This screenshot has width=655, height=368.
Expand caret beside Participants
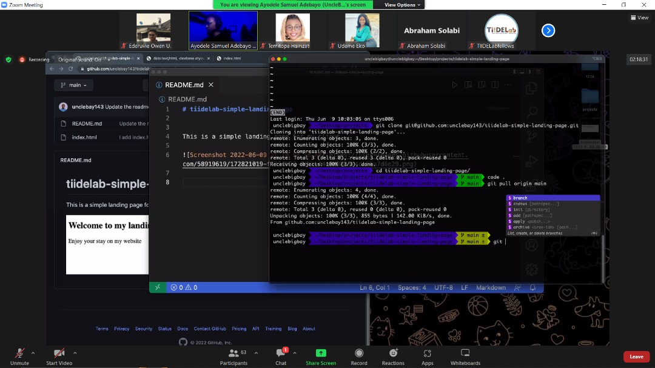coord(256,353)
